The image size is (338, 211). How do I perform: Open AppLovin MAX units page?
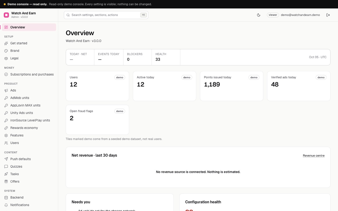29,105
